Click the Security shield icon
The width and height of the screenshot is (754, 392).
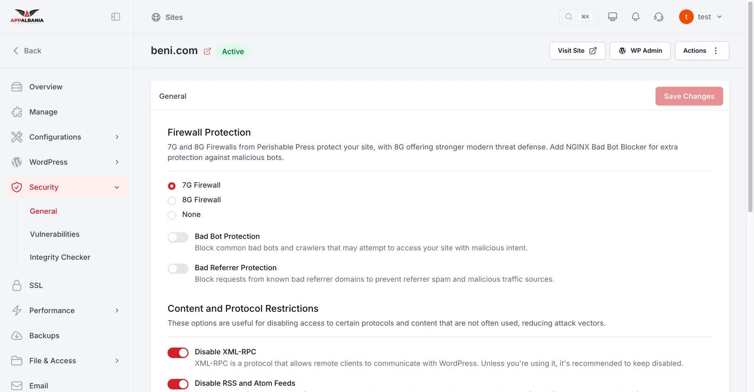tap(17, 187)
